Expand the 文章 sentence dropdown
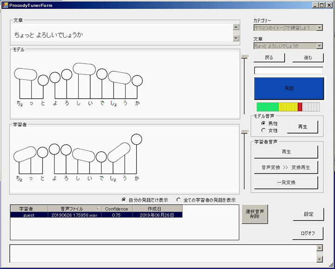 point(319,46)
